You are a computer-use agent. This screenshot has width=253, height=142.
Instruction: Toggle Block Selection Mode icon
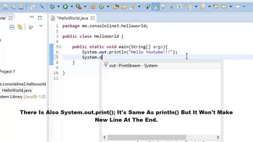point(172,7)
